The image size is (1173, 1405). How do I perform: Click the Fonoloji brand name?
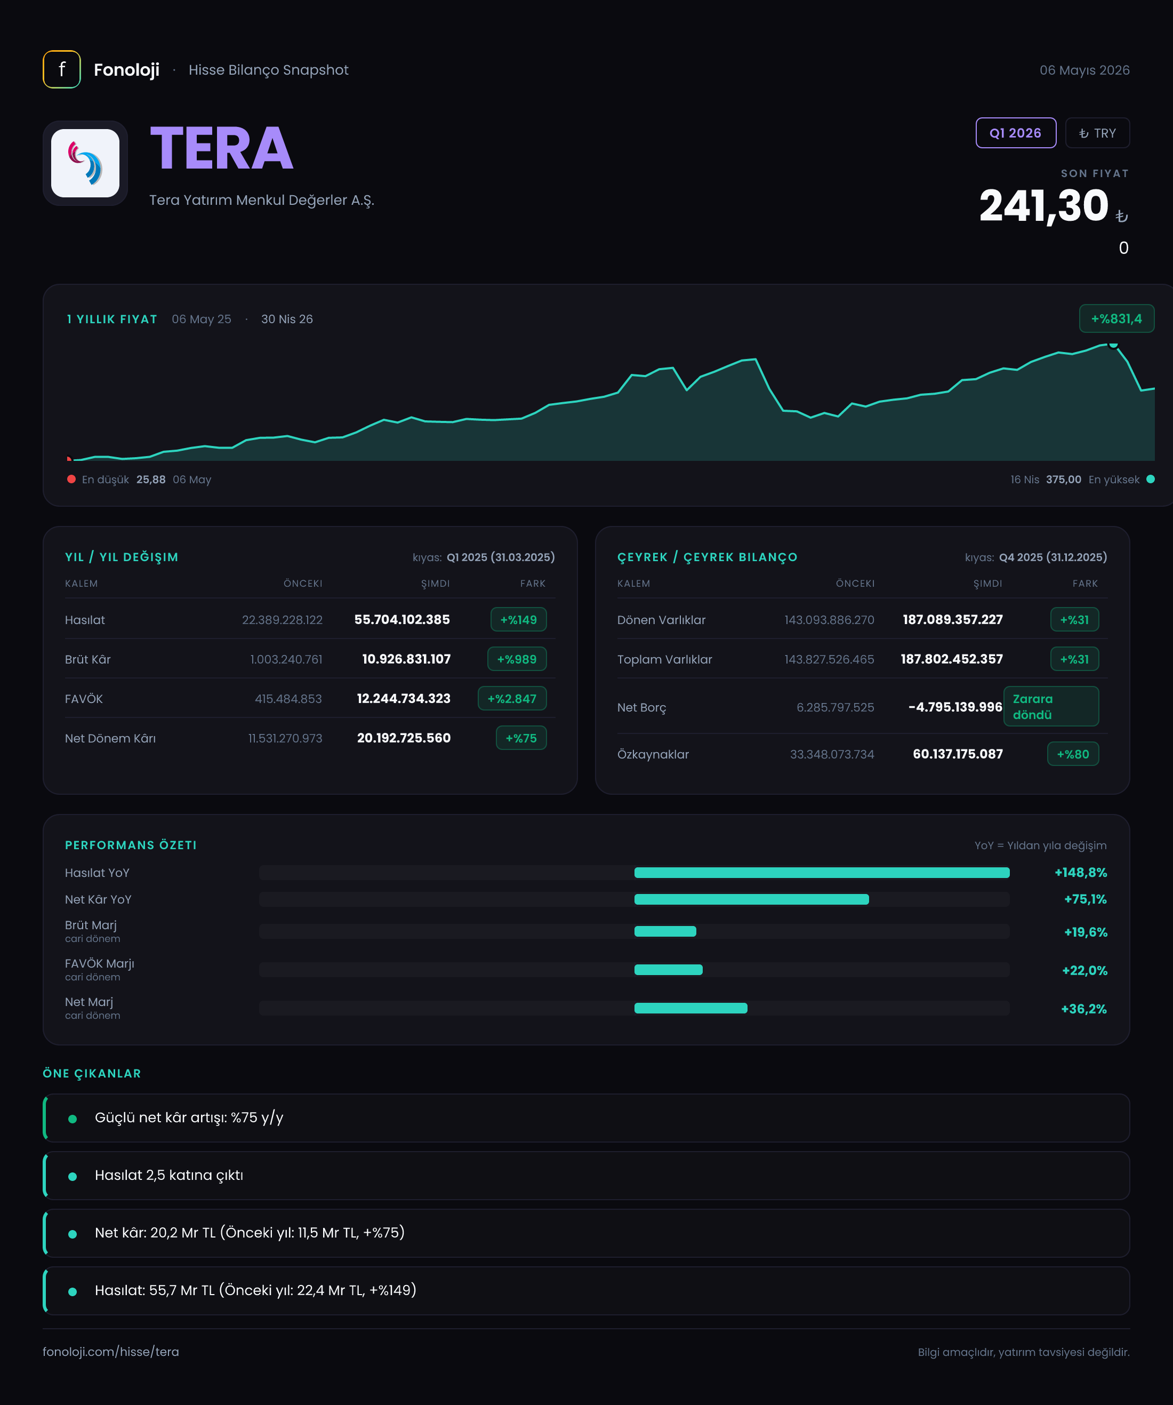(x=126, y=69)
